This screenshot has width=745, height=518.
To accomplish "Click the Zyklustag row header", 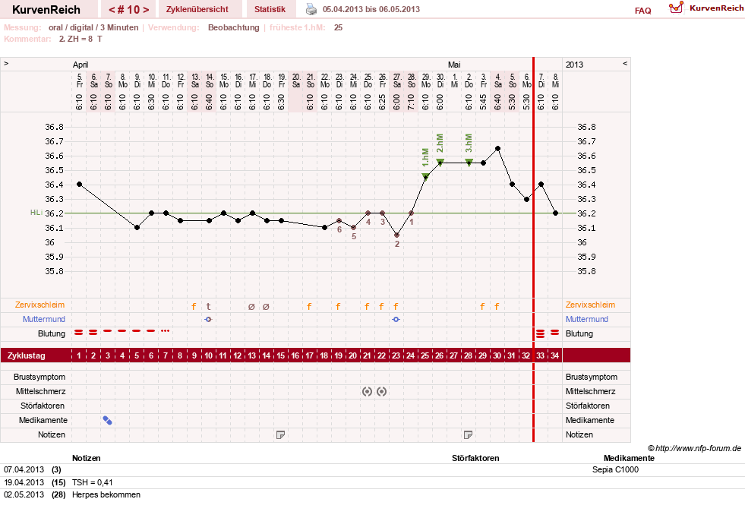I will 26,355.
